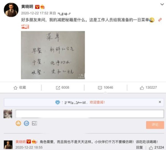Attach a picture via the image icon
Image resolution: width=166 pixels, height=150 pixels.
click(35, 123)
